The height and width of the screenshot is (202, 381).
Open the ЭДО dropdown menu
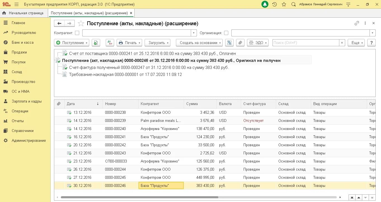pos(258,43)
